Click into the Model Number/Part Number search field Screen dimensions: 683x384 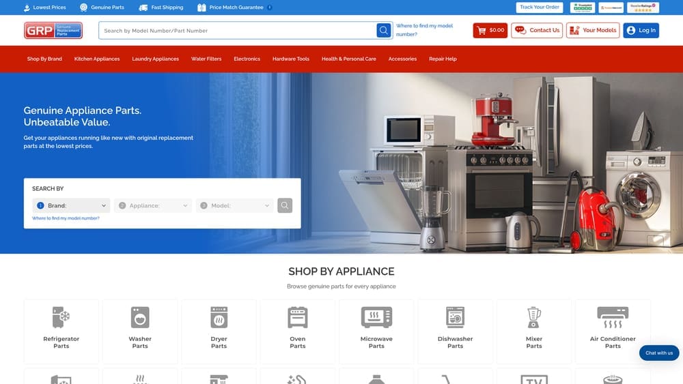pos(237,31)
